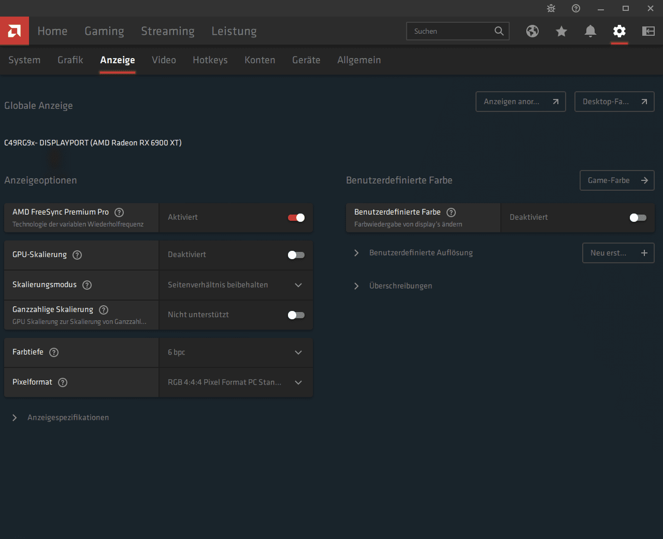Open Farbtiefe 6 bpc dropdown
The height and width of the screenshot is (539, 663).
[x=236, y=352]
